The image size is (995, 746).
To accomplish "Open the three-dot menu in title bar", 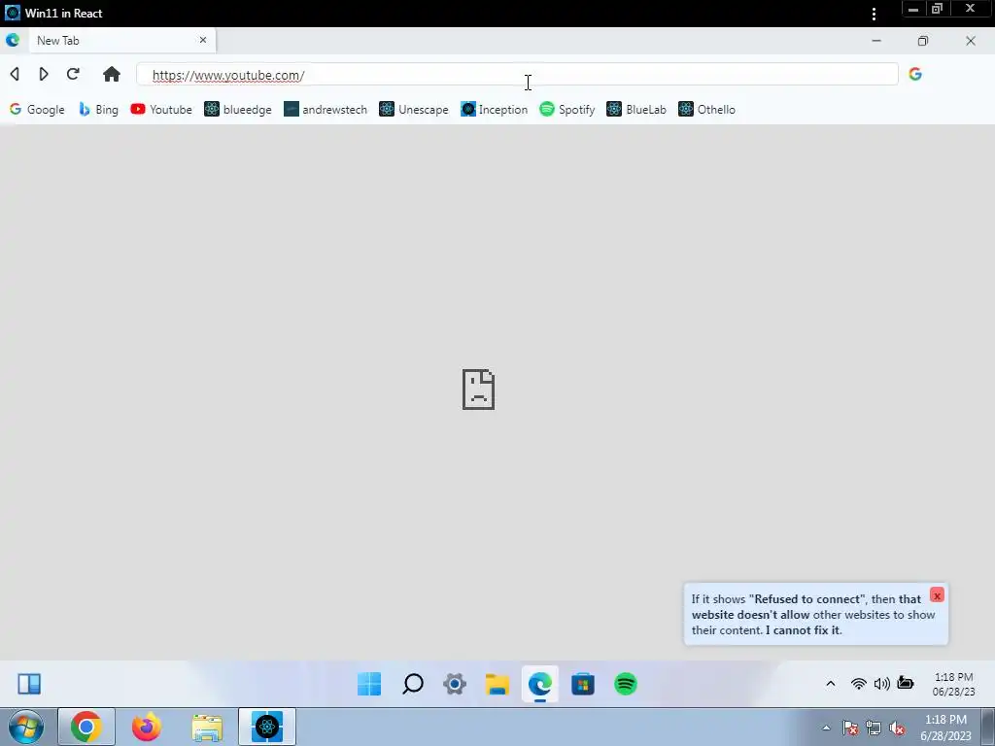I will 874,14.
